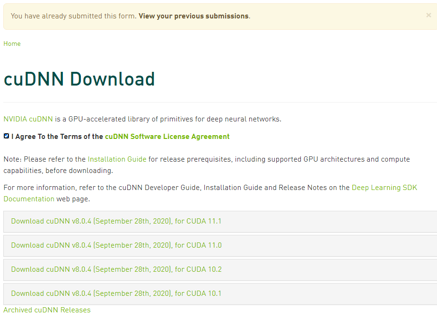Uncheck the I Agree to the Terms checkbox
Image resolution: width=437 pixels, height=319 pixels.
(7, 136)
